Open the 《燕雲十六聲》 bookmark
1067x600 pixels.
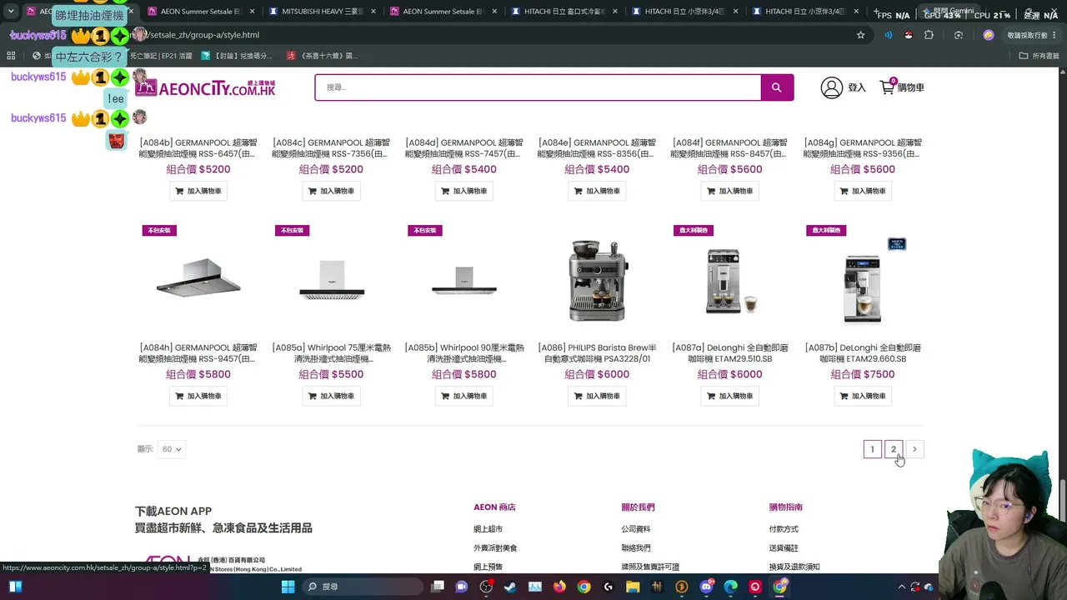point(322,56)
